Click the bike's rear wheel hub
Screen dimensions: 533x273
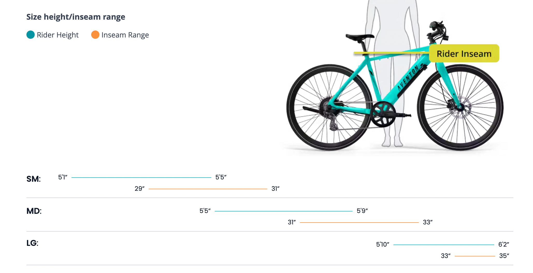328,106
